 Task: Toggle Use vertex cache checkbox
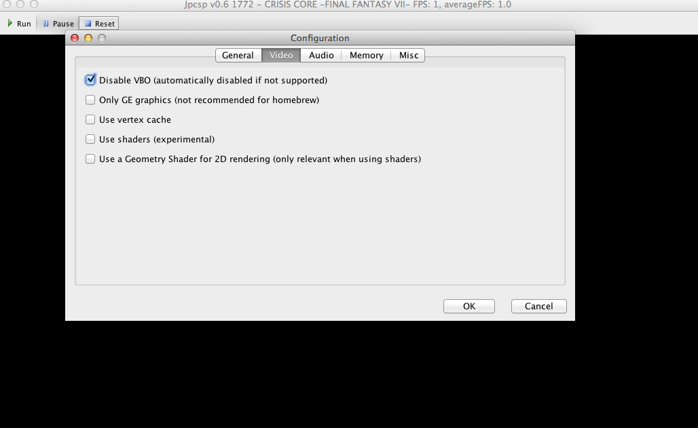[90, 119]
